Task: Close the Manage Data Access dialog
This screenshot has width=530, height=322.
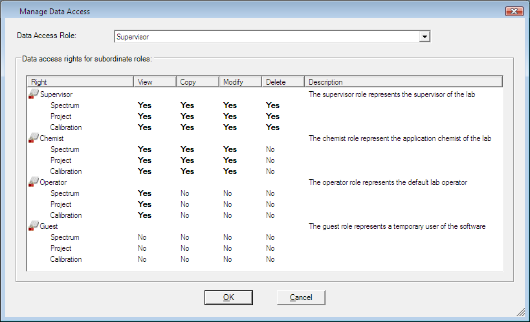Action: (513, 12)
